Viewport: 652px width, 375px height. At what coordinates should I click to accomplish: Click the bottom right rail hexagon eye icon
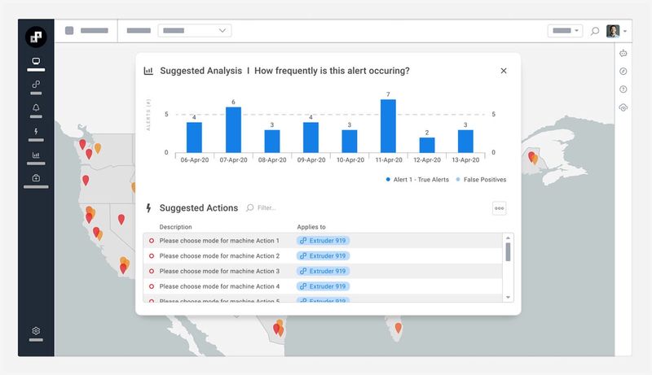[x=623, y=107]
